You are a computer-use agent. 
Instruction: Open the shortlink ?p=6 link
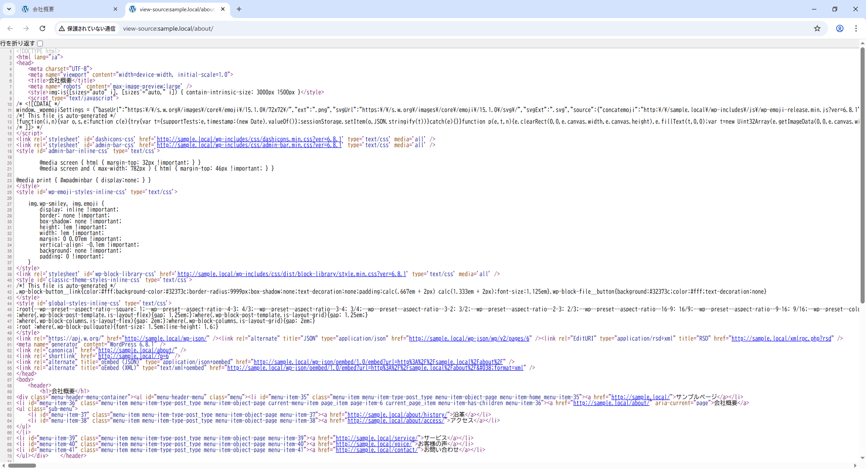tap(134, 356)
